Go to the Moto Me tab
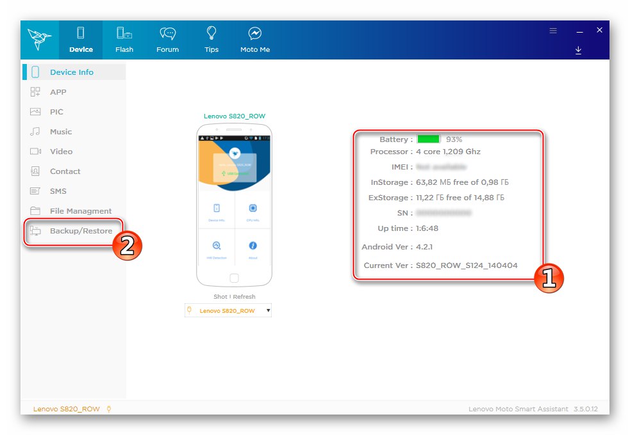 tap(254, 38)
